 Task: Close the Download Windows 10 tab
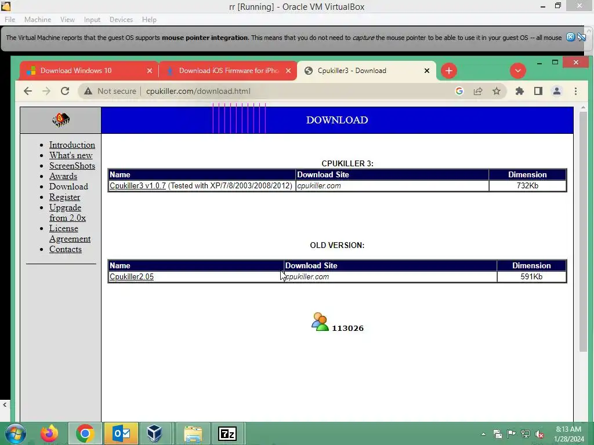pyautogui.click(x=150, y=71)
